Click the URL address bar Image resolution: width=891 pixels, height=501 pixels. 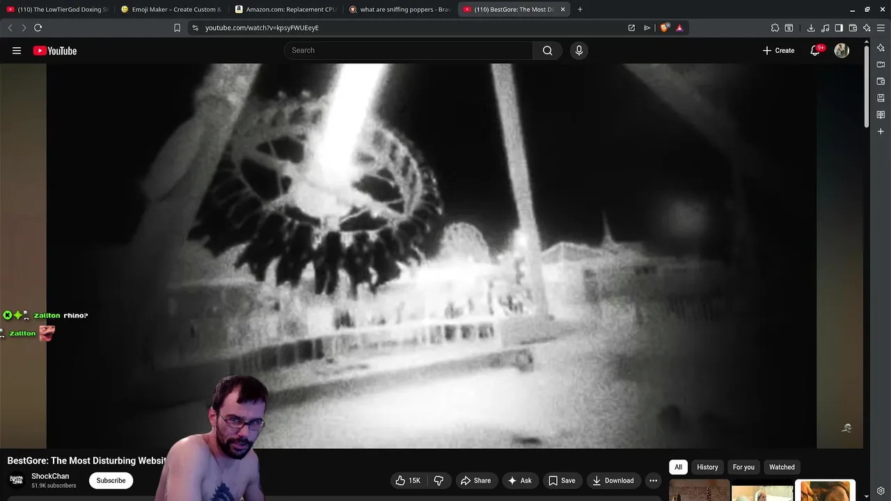pos(411,28)
